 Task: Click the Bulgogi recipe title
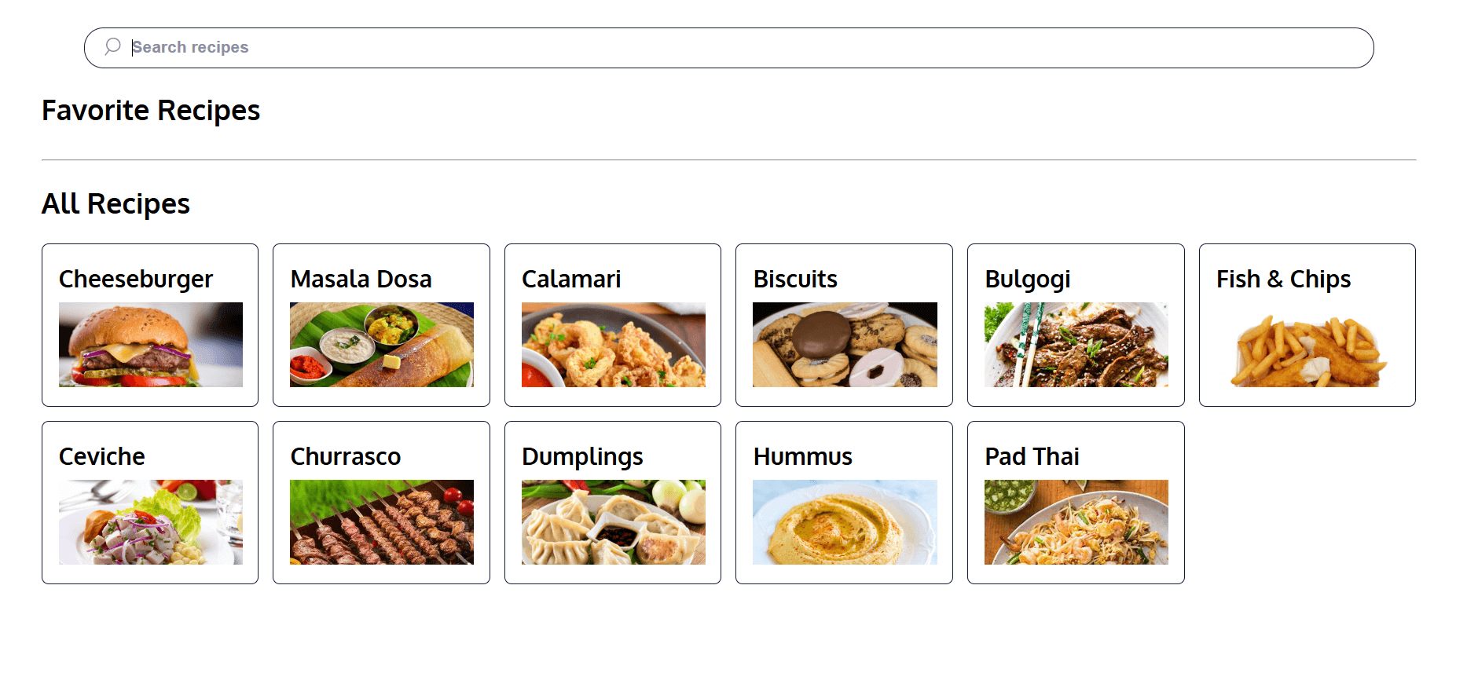pyautogui.click(x=1027, y=279)
